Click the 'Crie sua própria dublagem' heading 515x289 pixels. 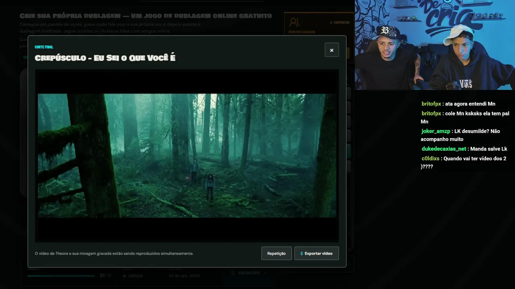146,16
